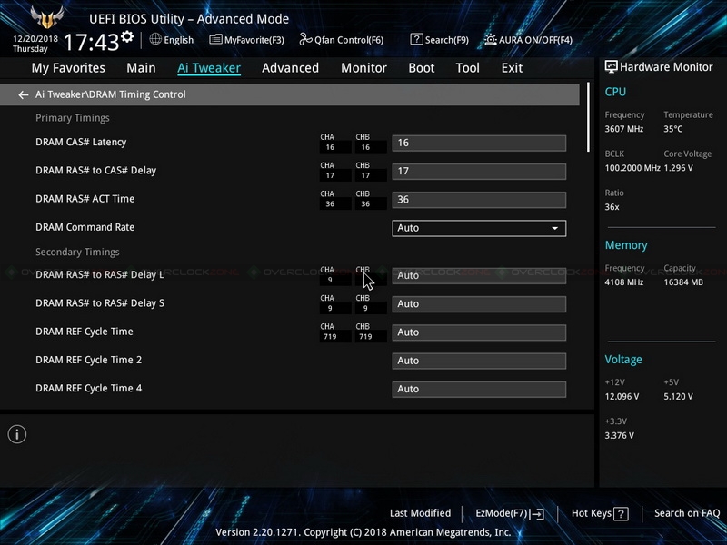Click the info icon in help area
Viewport: 727px width, 545px height.
click(x=17, y=434)
